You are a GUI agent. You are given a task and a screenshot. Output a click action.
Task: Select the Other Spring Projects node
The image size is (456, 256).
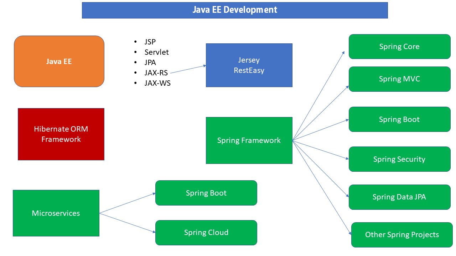click(x=402, y=235)
